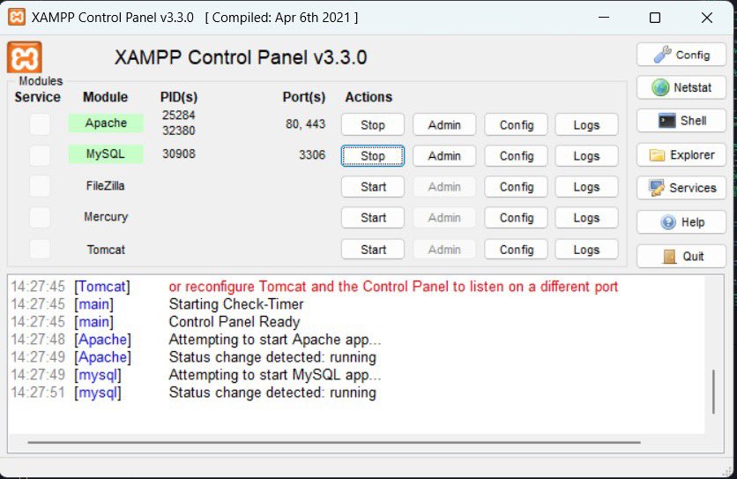
Task: Click XAMPP title bar icon
Action: [x=17, y=18]
